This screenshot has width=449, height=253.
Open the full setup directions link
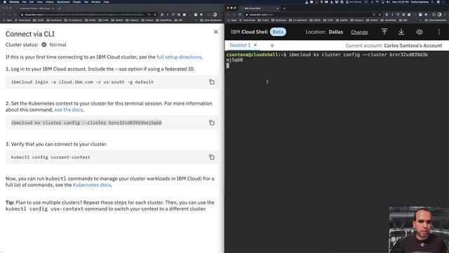(179, 57)
